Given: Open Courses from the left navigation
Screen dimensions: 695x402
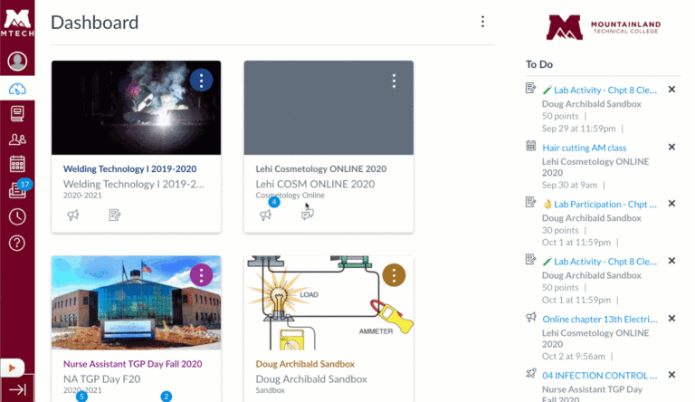Looking at the screenshot, I should click(16, 113).
